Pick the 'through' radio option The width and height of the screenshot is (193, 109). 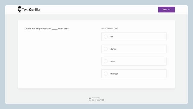[106, 74]
